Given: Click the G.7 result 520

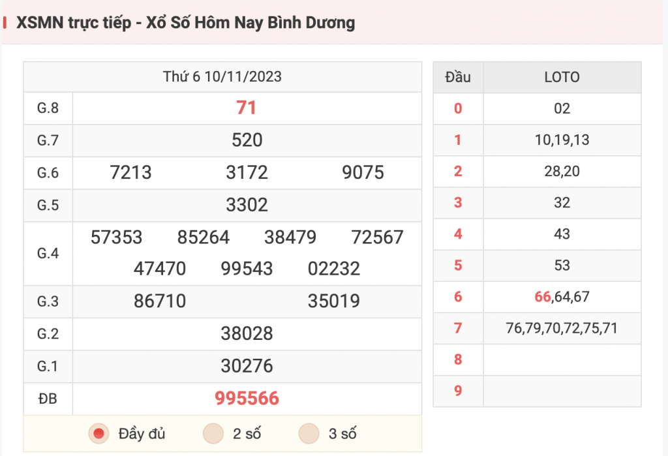Looking at the screenshot, I should coord(247,140).
